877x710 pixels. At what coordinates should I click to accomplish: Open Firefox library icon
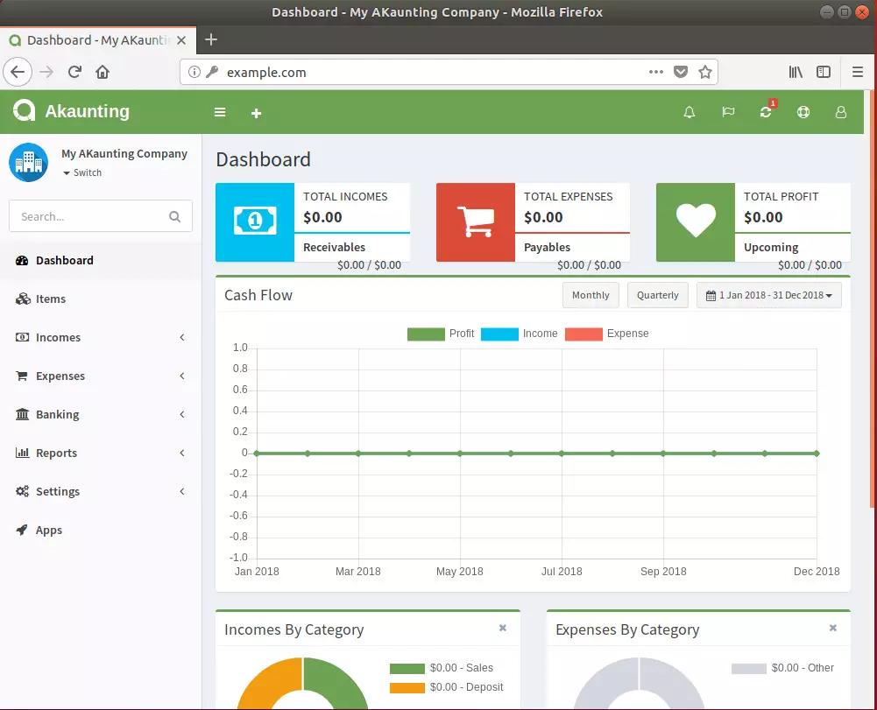(x=796, y=72)
